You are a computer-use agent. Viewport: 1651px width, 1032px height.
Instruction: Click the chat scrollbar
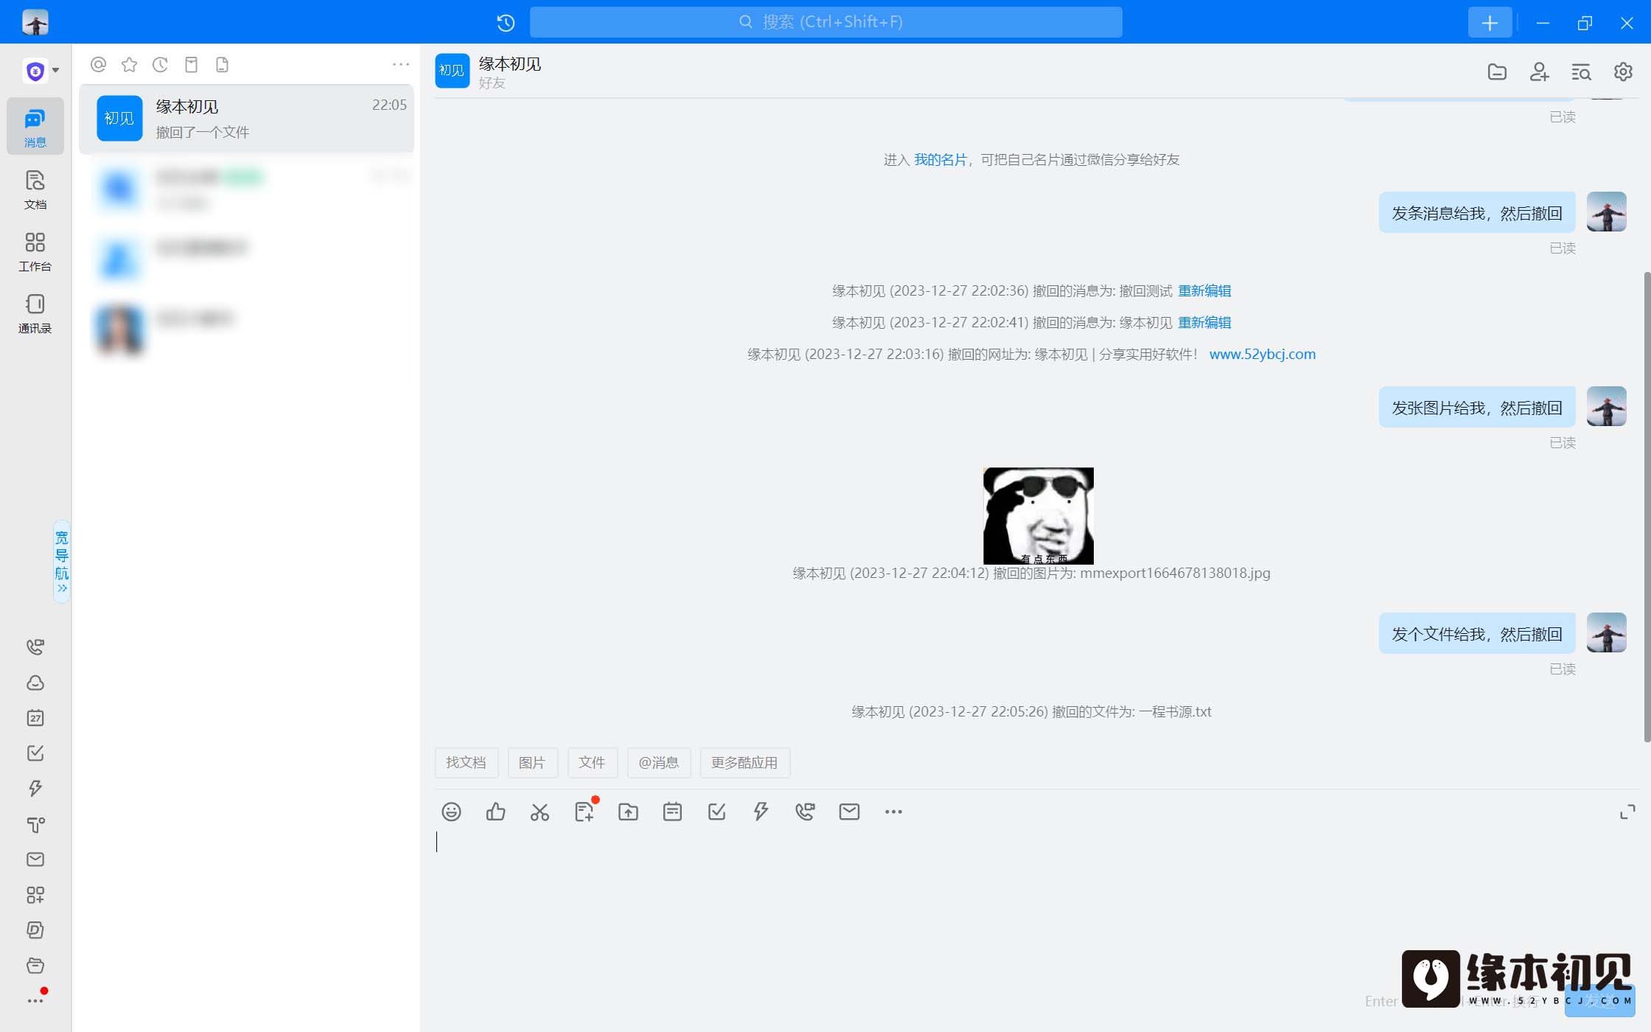click(1647, 507)
